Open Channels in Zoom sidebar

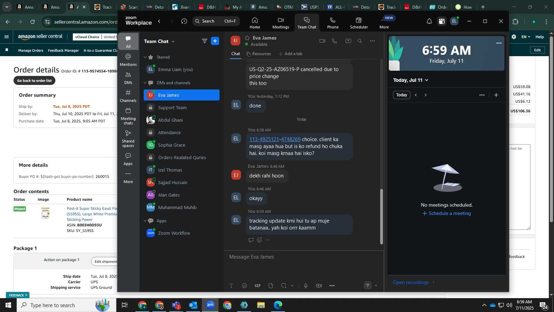click(128, 96)
